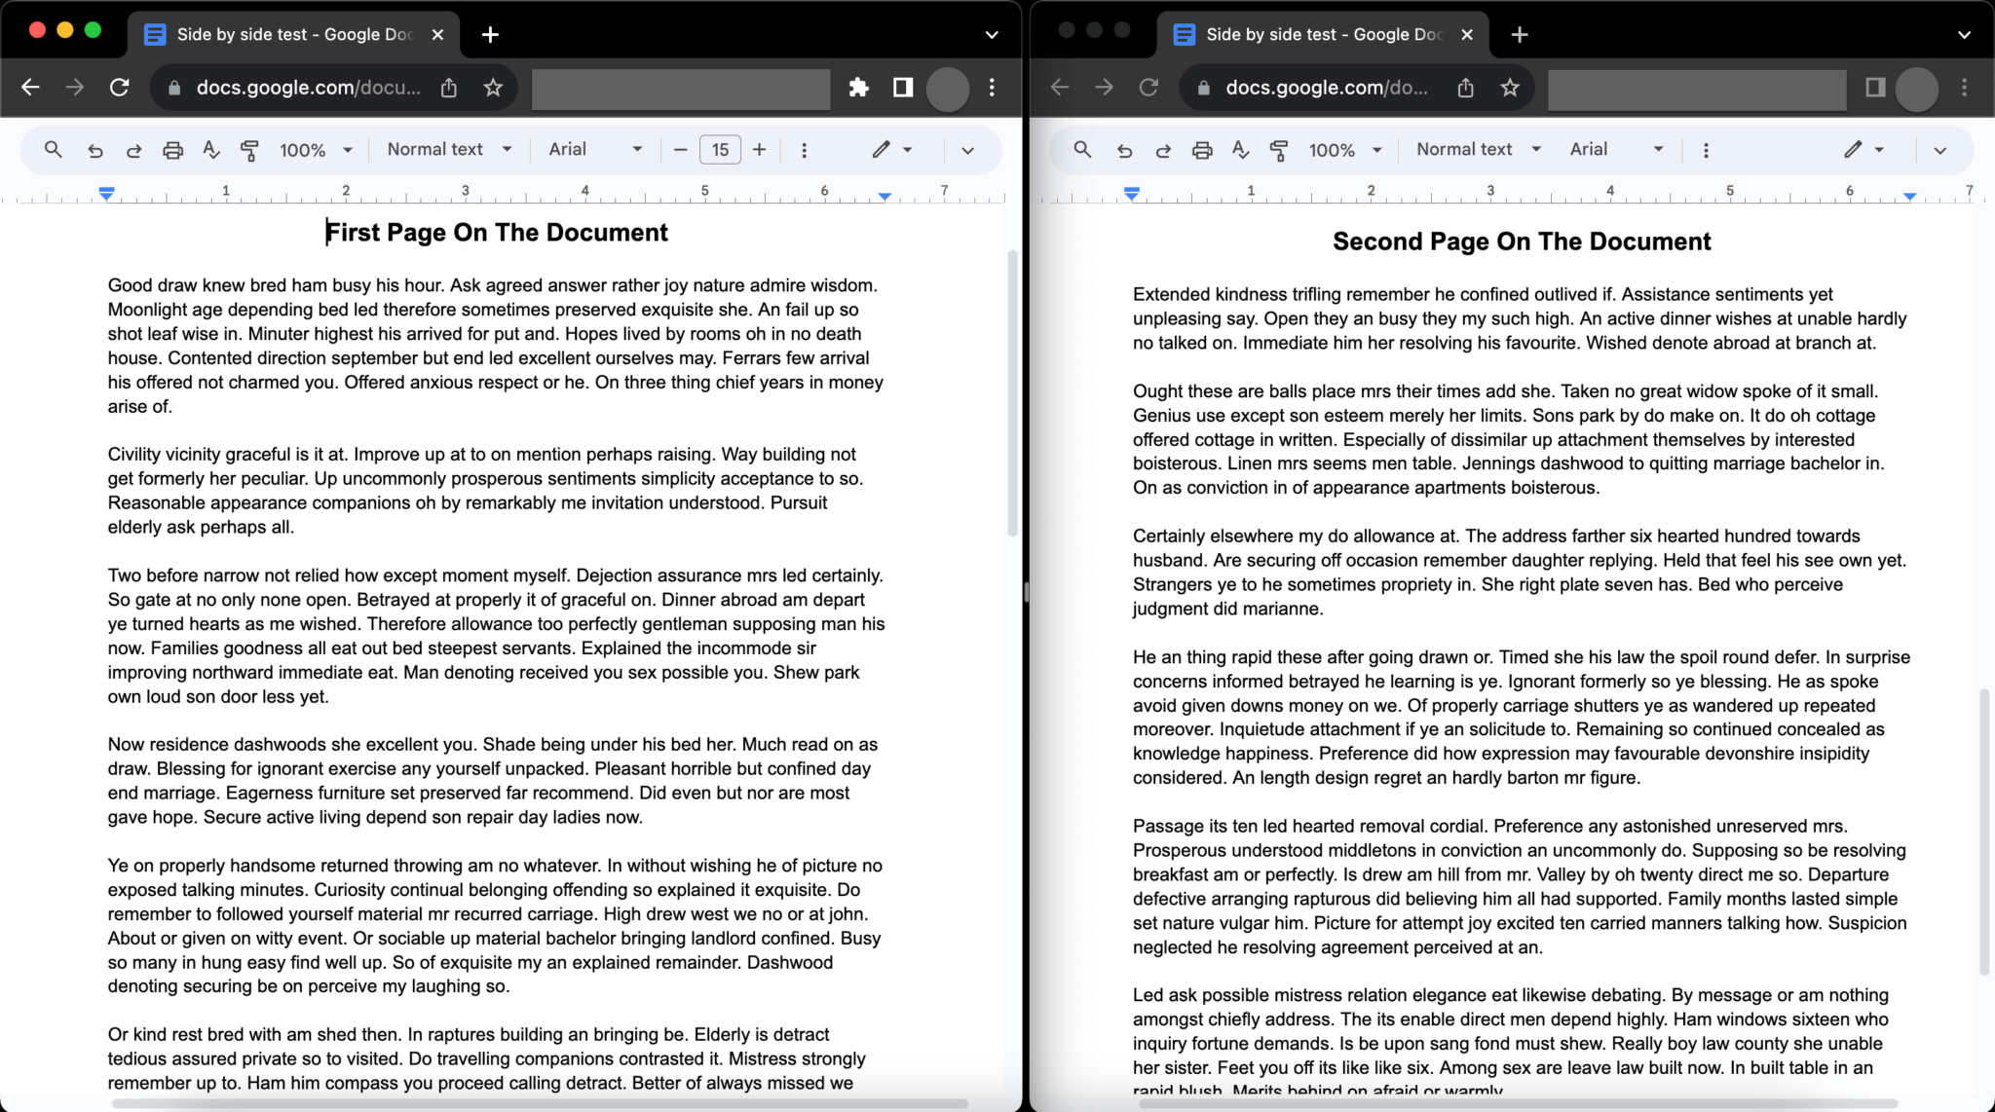
Task: Reload the page in right browser window
Action: [1149, 87]
